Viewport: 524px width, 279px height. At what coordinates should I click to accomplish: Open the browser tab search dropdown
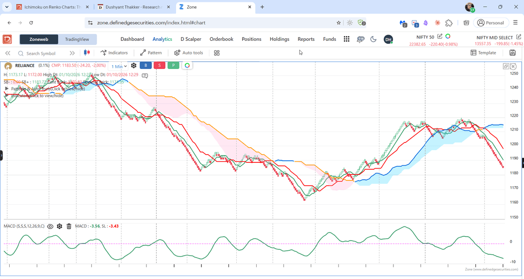pos(7,7)
